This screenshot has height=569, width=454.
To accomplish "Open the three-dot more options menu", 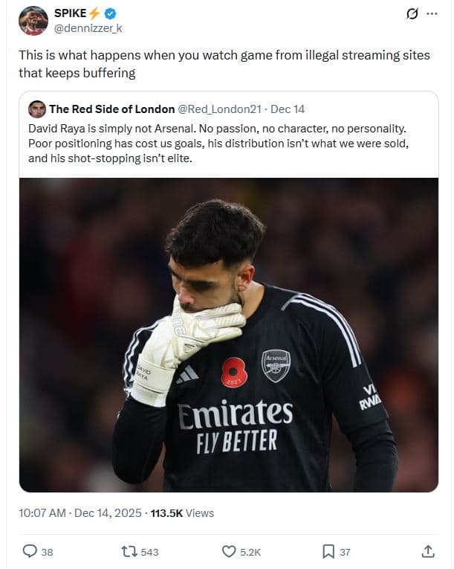I will [x=432, y=14].
